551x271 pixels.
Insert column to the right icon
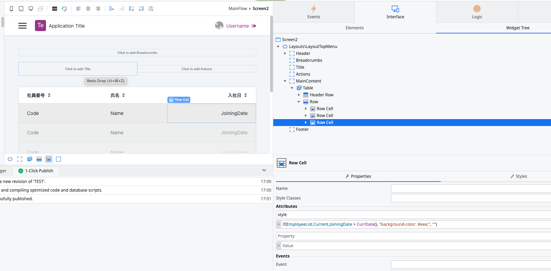122,9
